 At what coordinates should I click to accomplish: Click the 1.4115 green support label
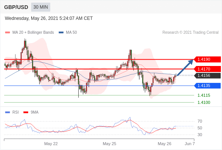[204, 95]
